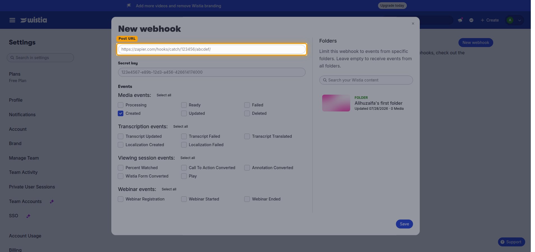Screen dimensions: 535x252
Task: Select all Webinar events
Action: tap(169, 189)
